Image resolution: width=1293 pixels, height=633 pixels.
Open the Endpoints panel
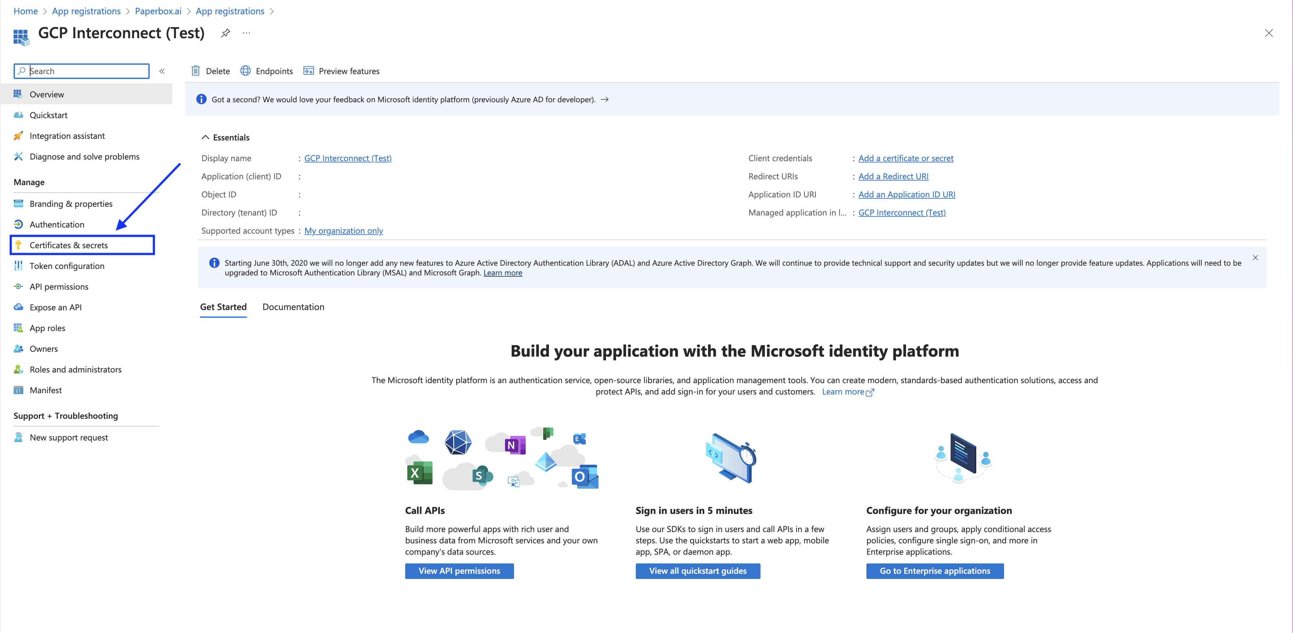[x=267, y=71]
